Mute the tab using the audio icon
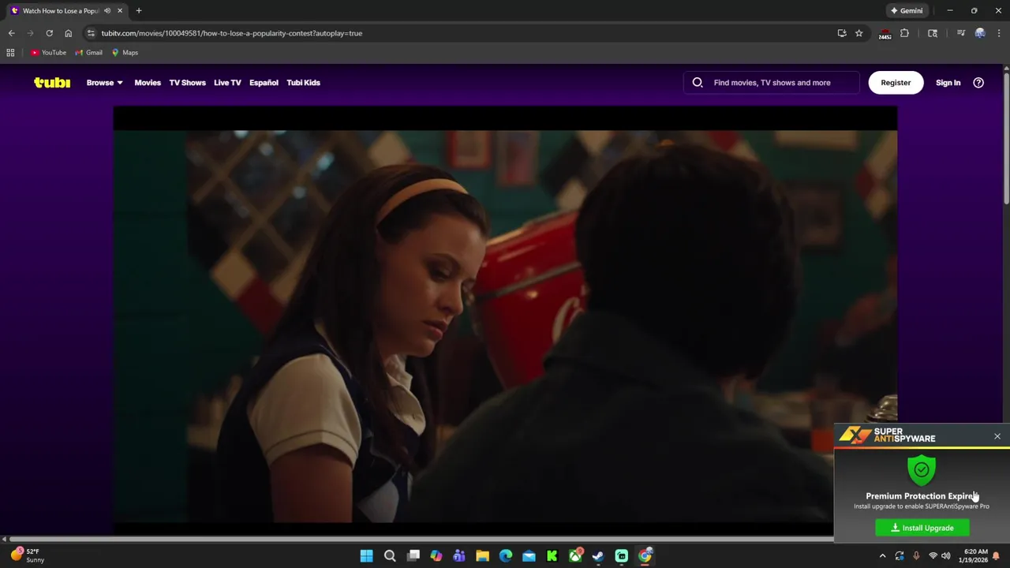Screen dimensions: 1010x568 (107, 10)
